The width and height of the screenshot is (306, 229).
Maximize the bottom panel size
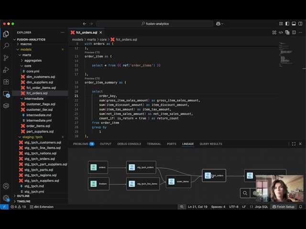pos(294,144)
